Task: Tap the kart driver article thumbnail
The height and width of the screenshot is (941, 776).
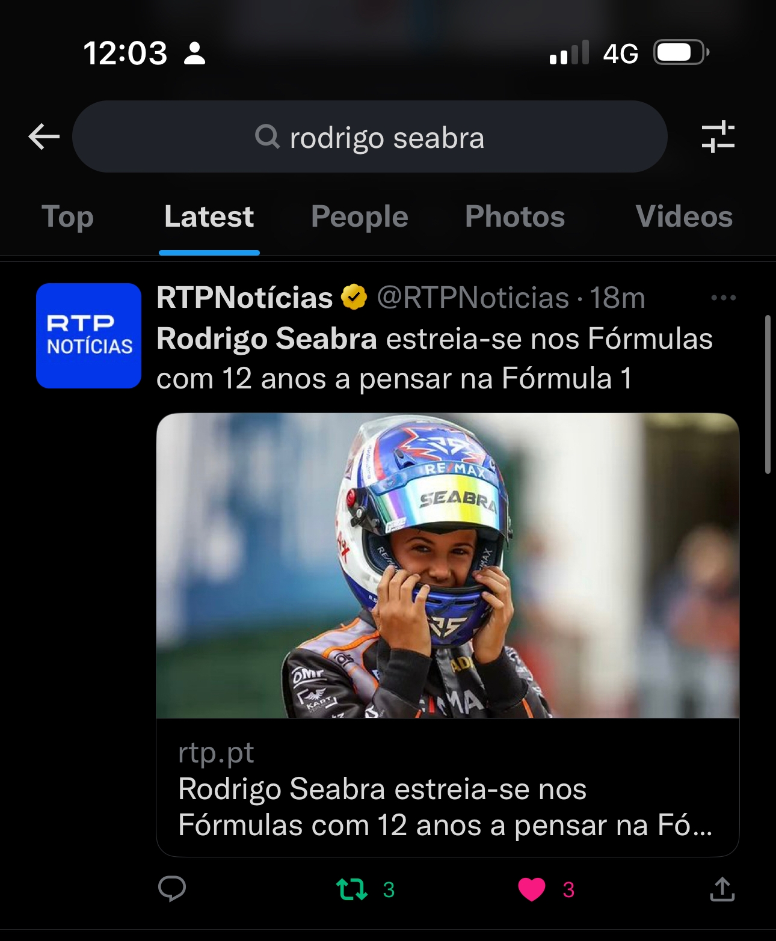Action: click(448, 565)
